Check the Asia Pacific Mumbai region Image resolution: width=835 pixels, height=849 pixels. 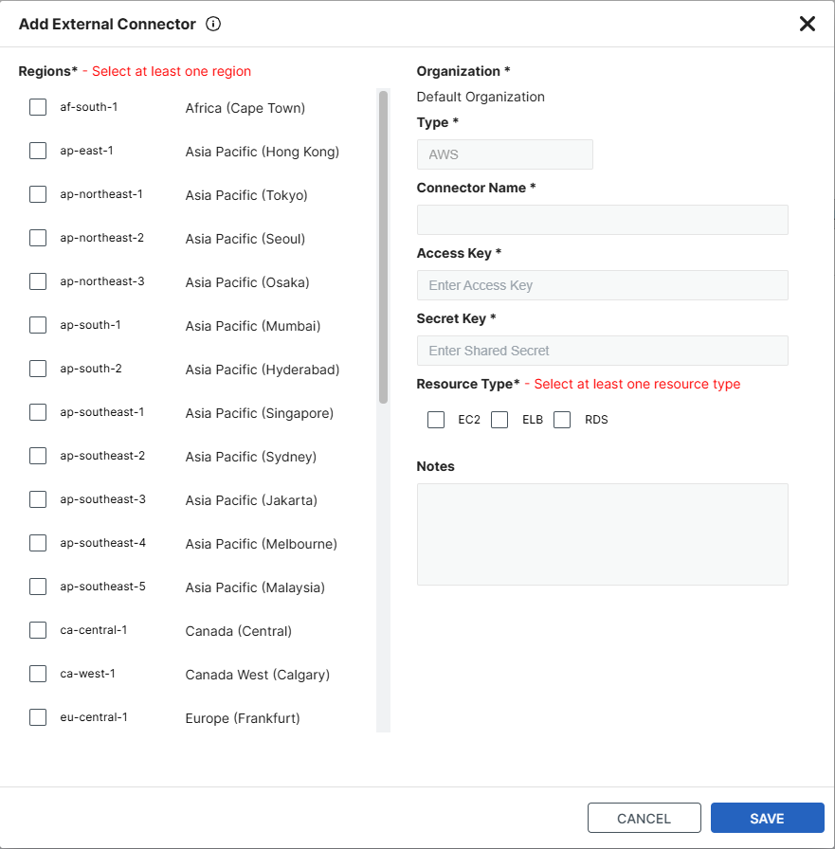click(37, 325)
